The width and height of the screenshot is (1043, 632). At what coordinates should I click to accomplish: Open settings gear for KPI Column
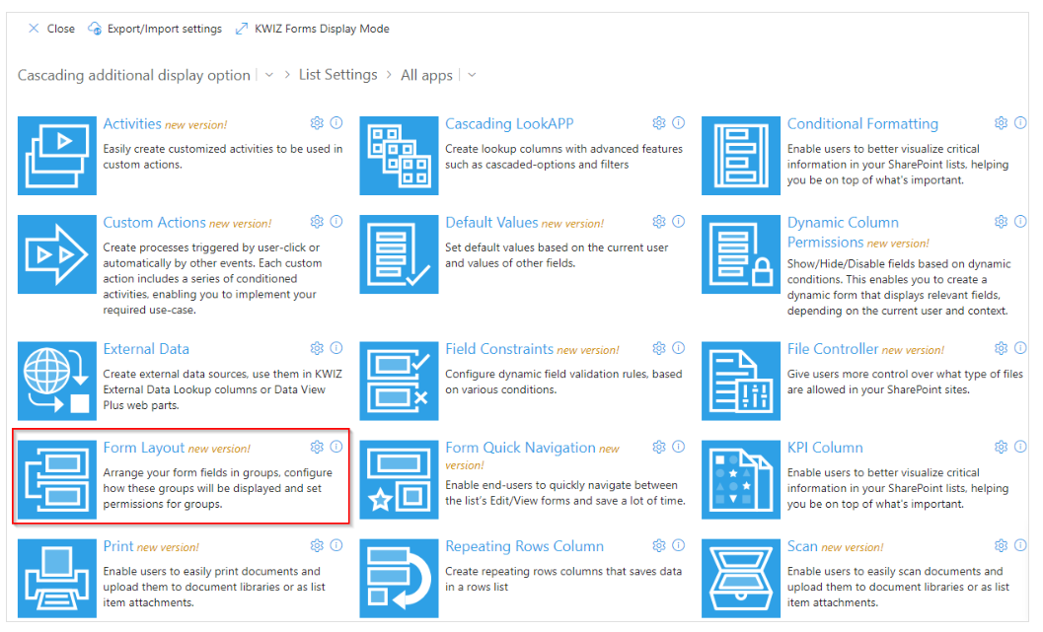point(1001,447)
